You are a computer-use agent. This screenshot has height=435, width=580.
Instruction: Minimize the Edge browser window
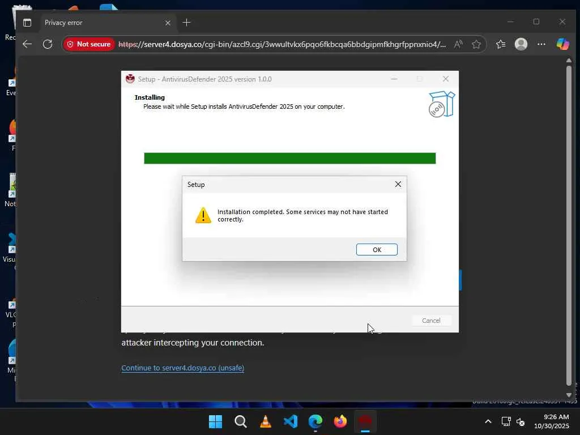[510, 22]
